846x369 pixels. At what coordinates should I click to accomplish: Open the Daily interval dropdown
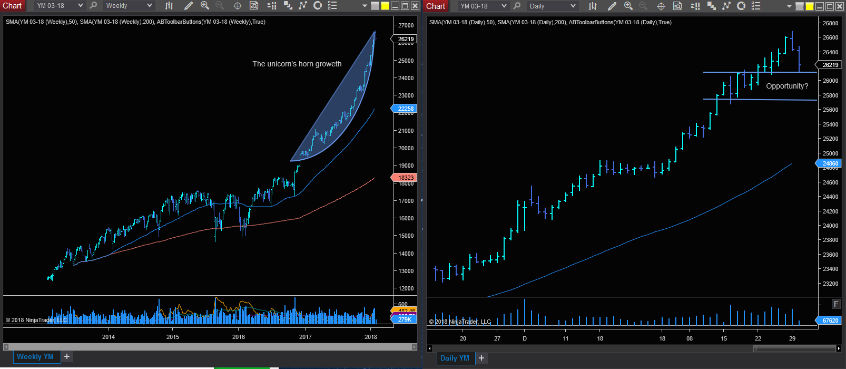coord(552,6)
